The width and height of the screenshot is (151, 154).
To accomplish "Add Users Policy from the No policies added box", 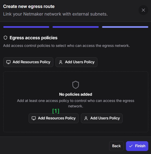I will coord(102,118).
